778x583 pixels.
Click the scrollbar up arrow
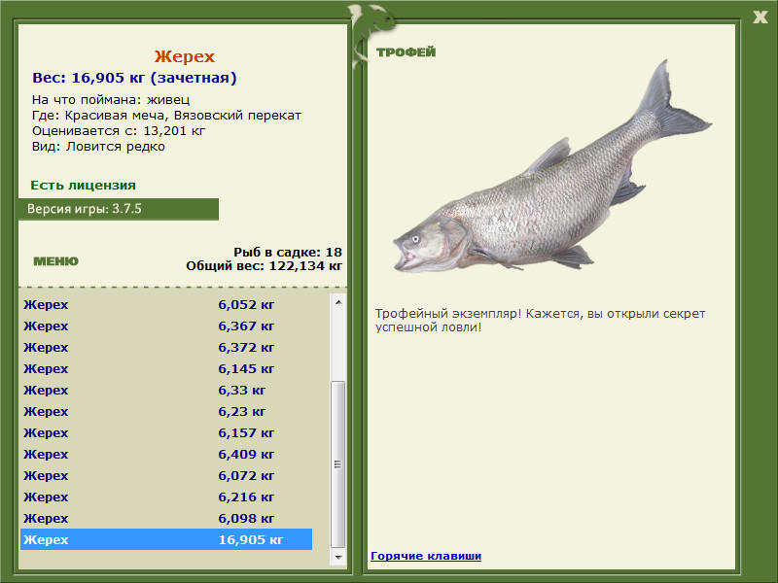[337, 302]
